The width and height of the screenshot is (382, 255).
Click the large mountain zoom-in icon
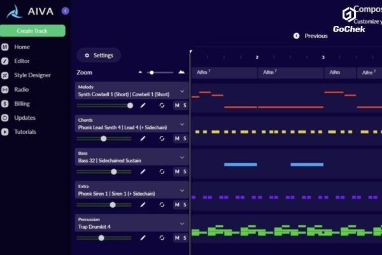point(181,72)
